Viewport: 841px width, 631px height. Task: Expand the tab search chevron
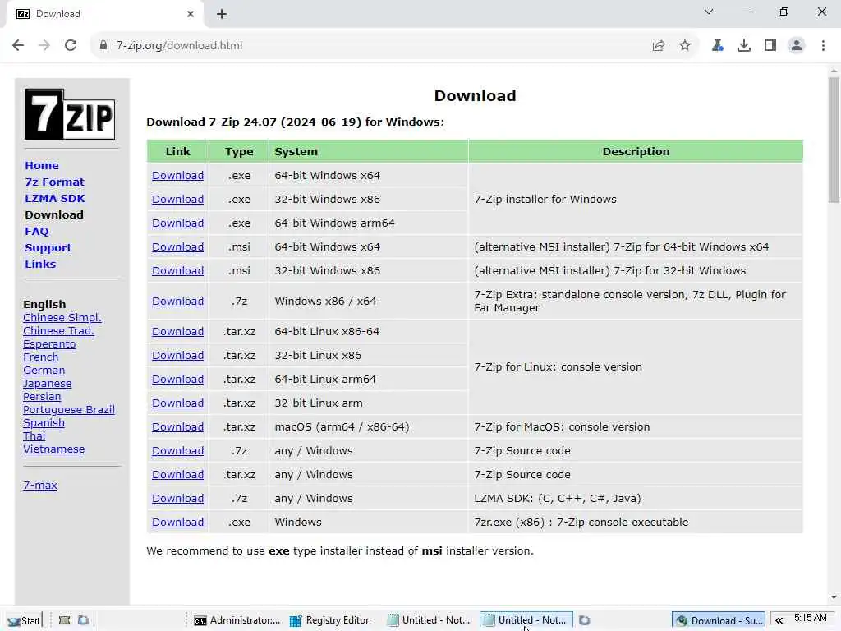click(709, 12)
